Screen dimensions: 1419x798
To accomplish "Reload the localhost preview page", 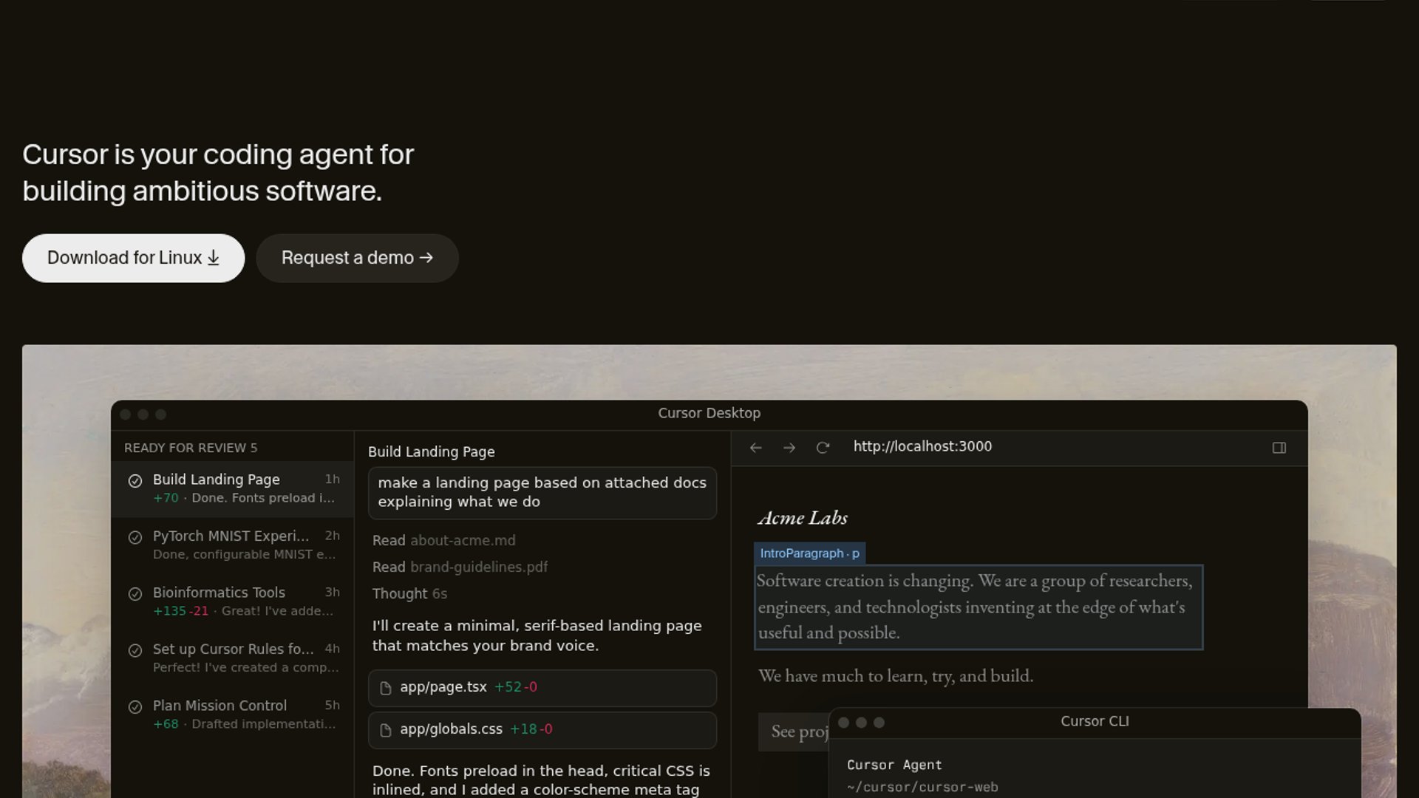I will click(823, 448).
